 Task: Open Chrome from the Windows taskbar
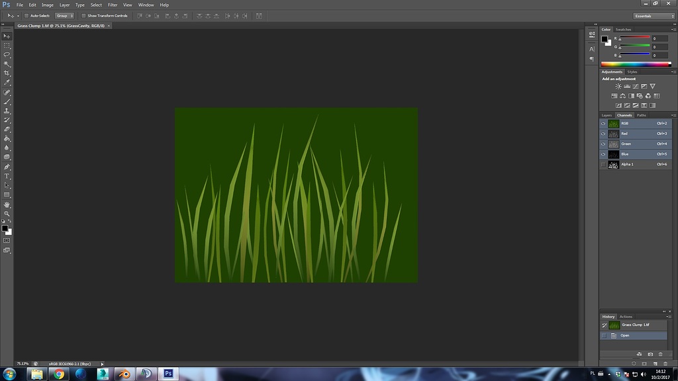coord(59,374)
